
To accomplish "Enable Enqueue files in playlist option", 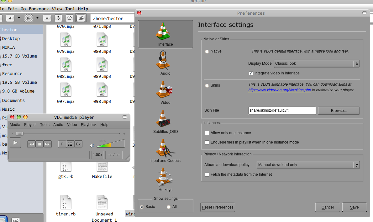I will click(207, 142).
